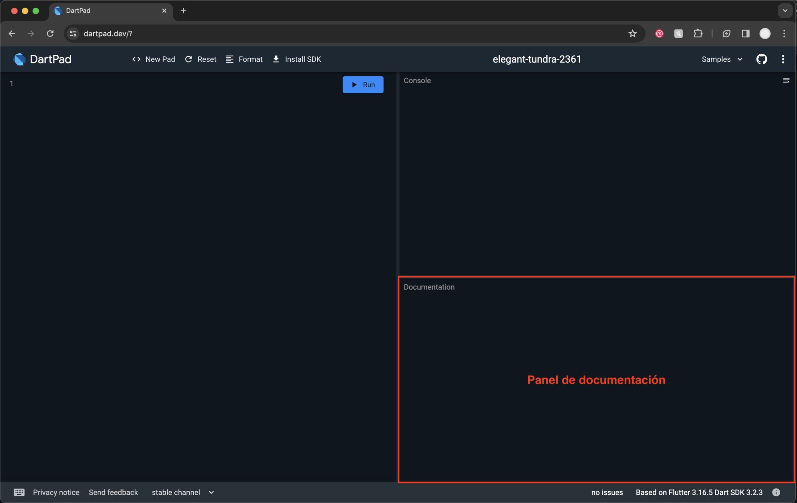Open browser extensions puzzle icon
This screenshot has height=503, width=797.
(x=698, y=33)
